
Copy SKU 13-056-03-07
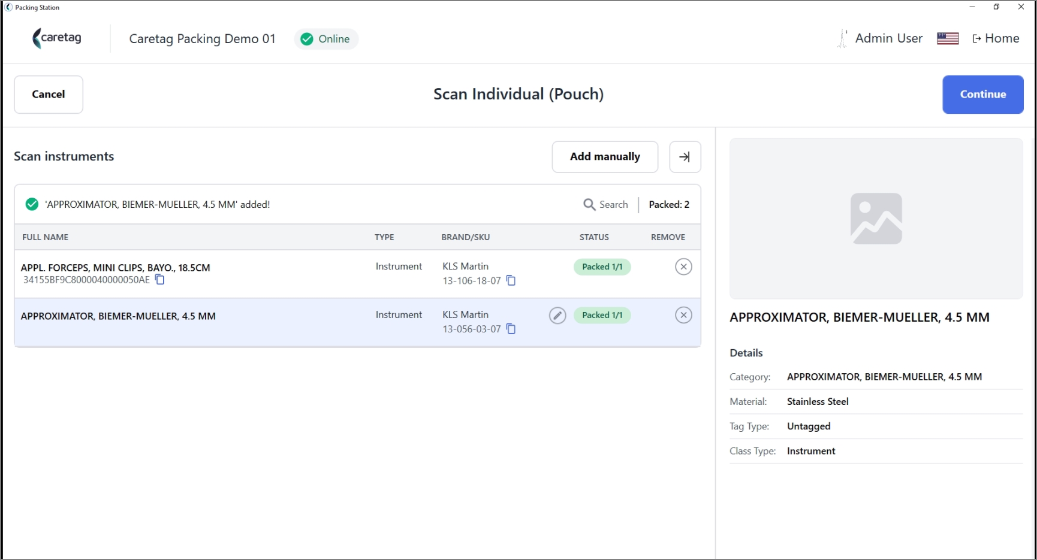tap(511, 329)
